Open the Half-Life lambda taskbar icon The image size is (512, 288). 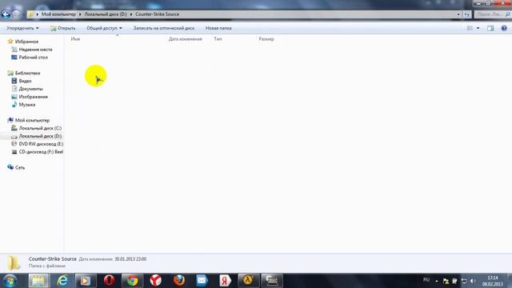pos(249,281)
